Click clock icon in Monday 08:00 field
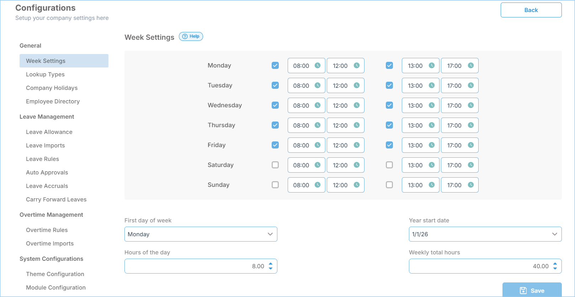Viewport: 575px width, 297px height. point(318,65)
